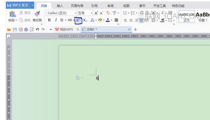Click the Paste (粘贴) clipboard icon
Viewport: 210px width, 120px height.
pos(13,14)
